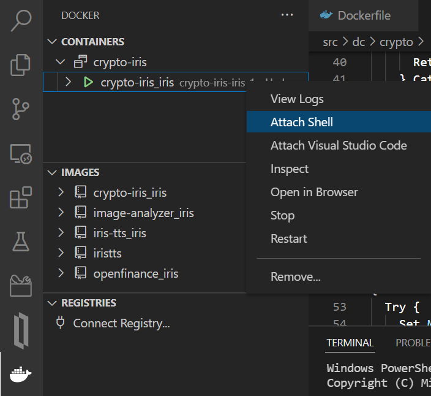Select the iris-tts_iris image name

[x=120, y=233]
